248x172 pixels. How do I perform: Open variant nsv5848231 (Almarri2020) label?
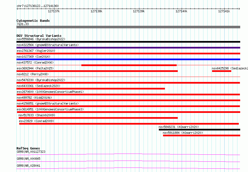pyautogui.click(x=179, y=127)
